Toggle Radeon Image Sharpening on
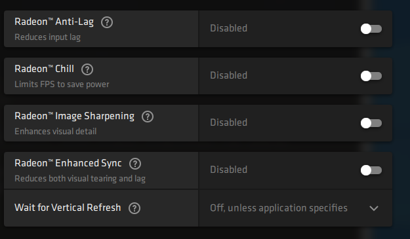This screenshot has height=239, width=410. [x=371, y=123]
